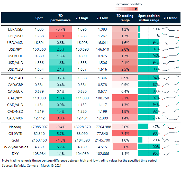Viewport: 181px width, 169px height.
Task: Click the Gold 7D trend sparkline
Action: click(170, 140)
